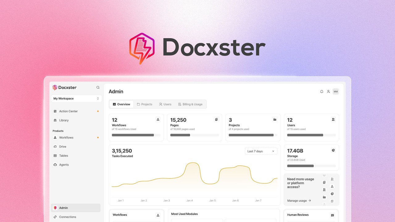The height and width of the screenshot is (222, 395).
Task: Click the search magnifier icon in sidebar
Action: 98,88
